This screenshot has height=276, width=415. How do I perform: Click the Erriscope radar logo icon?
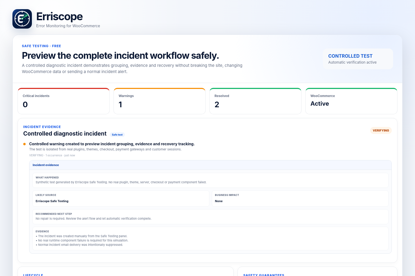22,19
